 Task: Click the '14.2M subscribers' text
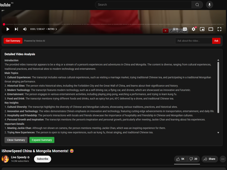[20, 161]
